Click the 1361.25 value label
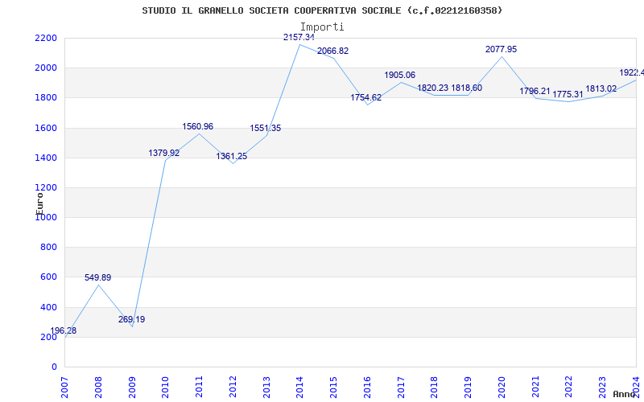644x402 pixels. (232, 156)
